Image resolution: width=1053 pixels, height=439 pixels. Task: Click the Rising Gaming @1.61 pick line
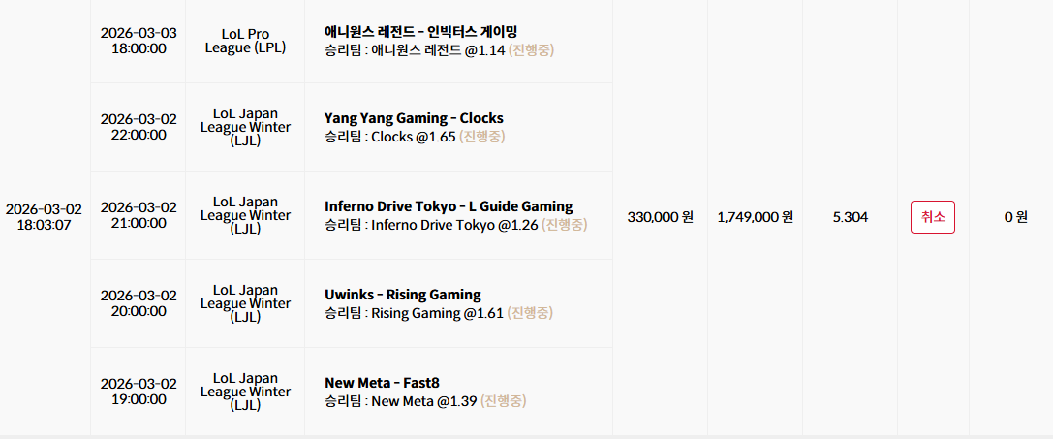(x=439, y=313)
